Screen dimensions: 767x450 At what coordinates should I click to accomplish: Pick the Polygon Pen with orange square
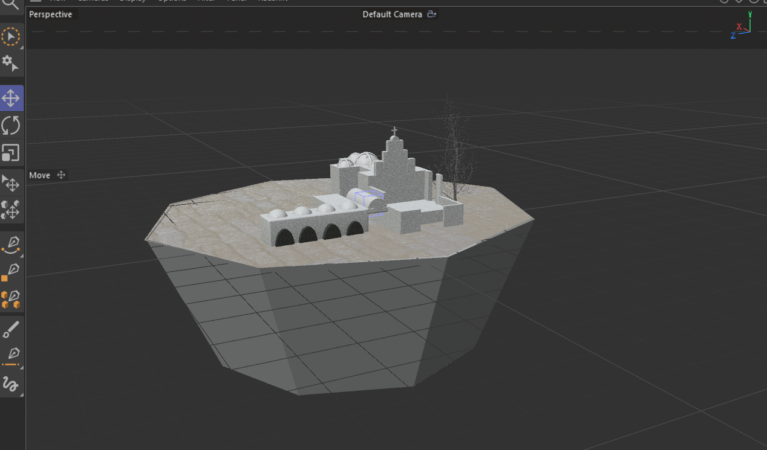click(x=11, y=272)
